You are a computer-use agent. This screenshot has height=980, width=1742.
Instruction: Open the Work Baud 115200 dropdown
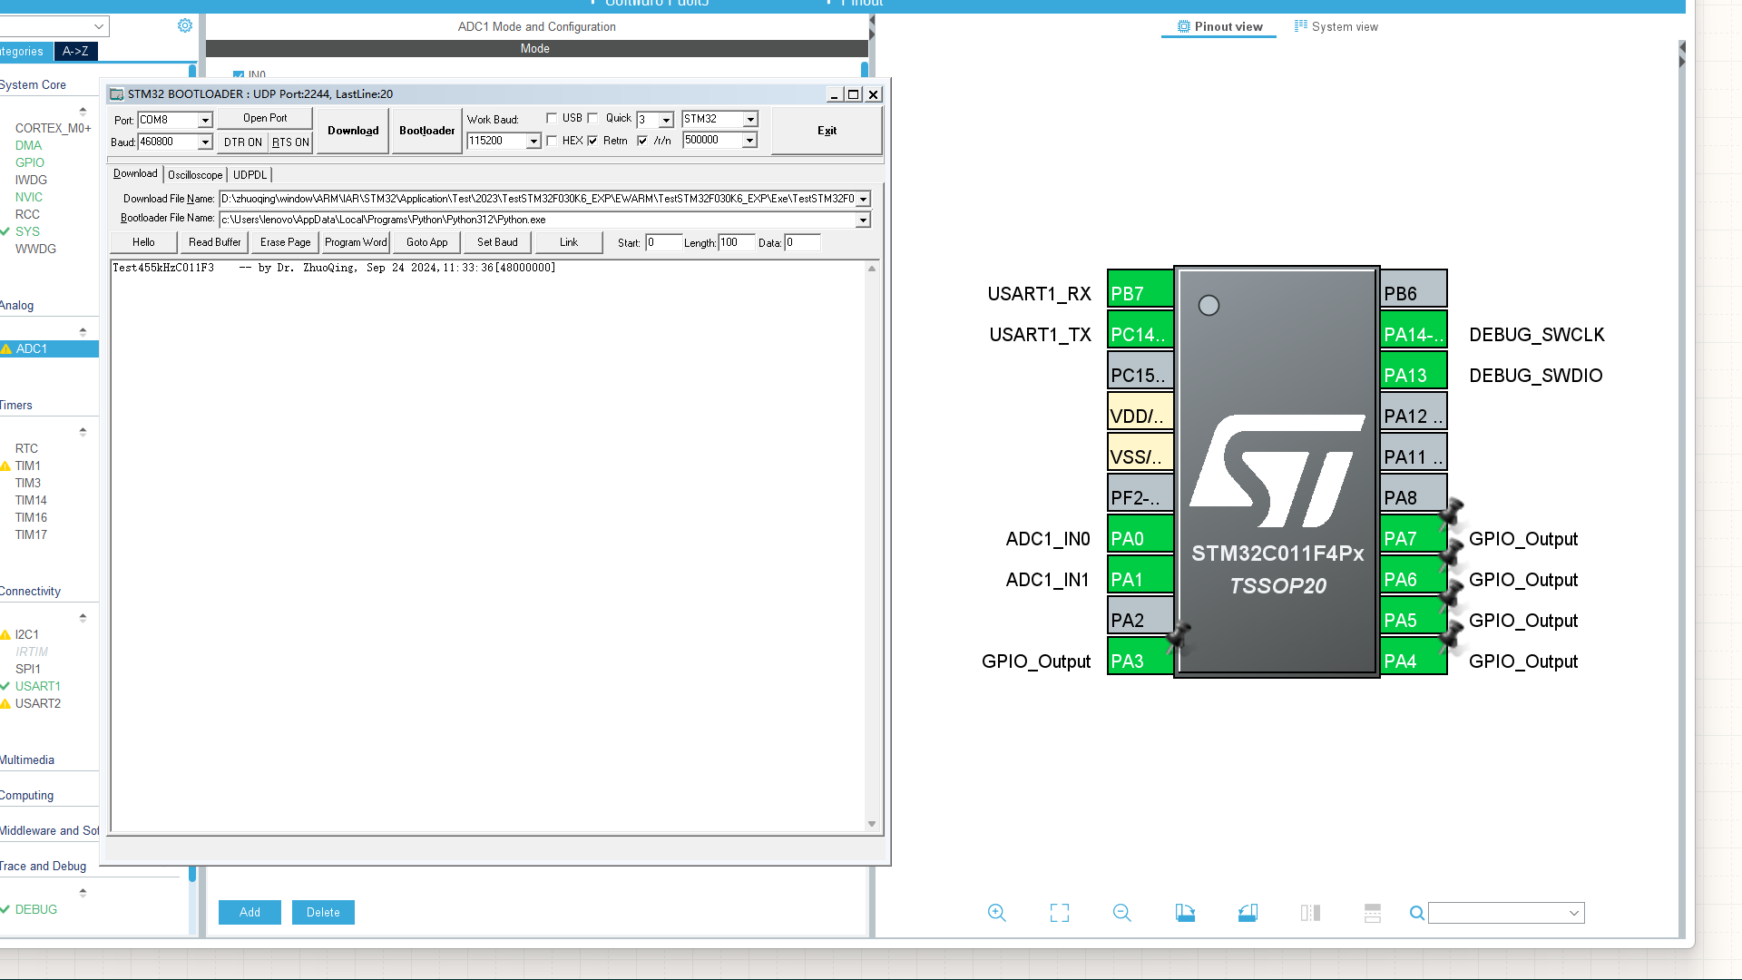point(533,142)
